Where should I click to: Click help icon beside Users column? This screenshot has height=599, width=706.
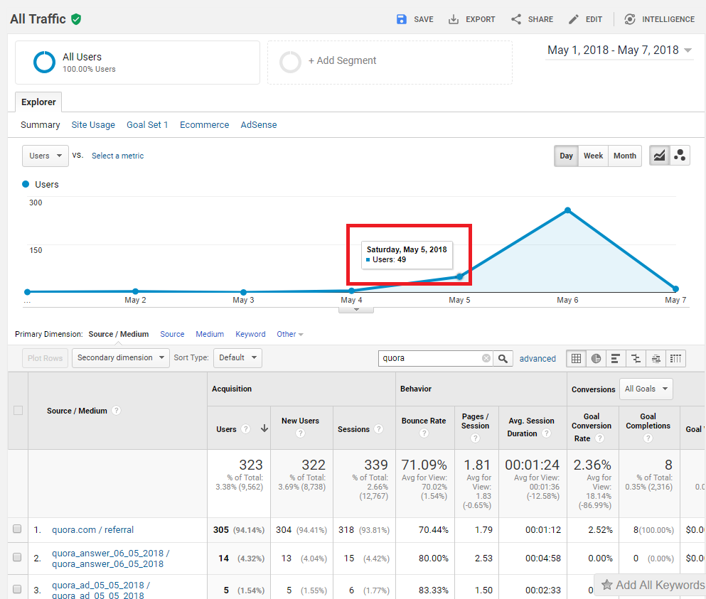pos(246,429)
